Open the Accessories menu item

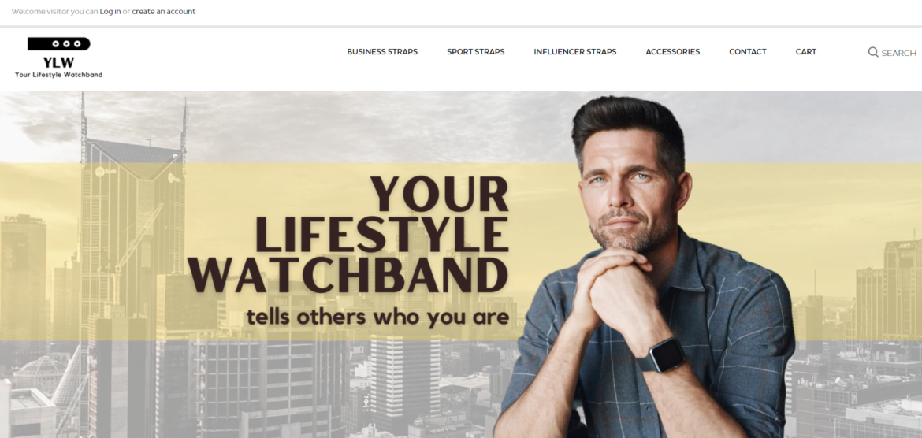[673, 52]
